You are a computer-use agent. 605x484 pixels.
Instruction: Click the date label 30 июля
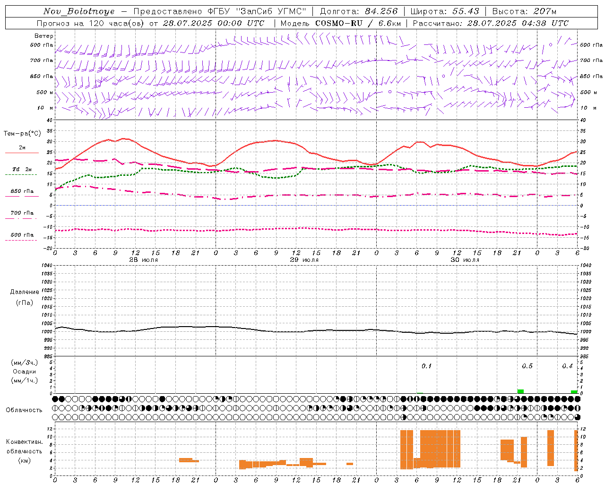coord(465,260)
